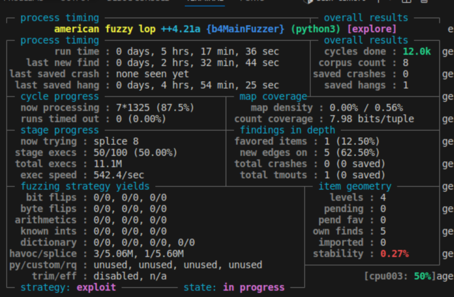Click the green cycles done 12.0k value
The height and width of the screenshot is (297, 454).
tap(416, 51)
